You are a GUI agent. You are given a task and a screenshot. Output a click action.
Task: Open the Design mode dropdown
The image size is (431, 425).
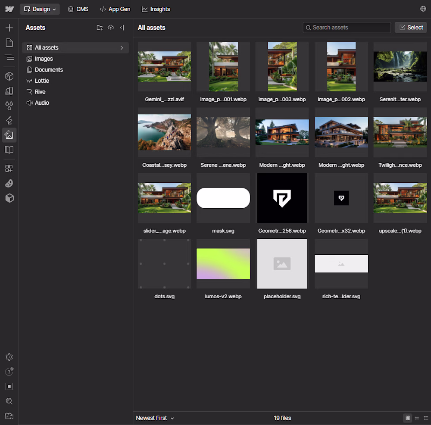click(40, 9)
